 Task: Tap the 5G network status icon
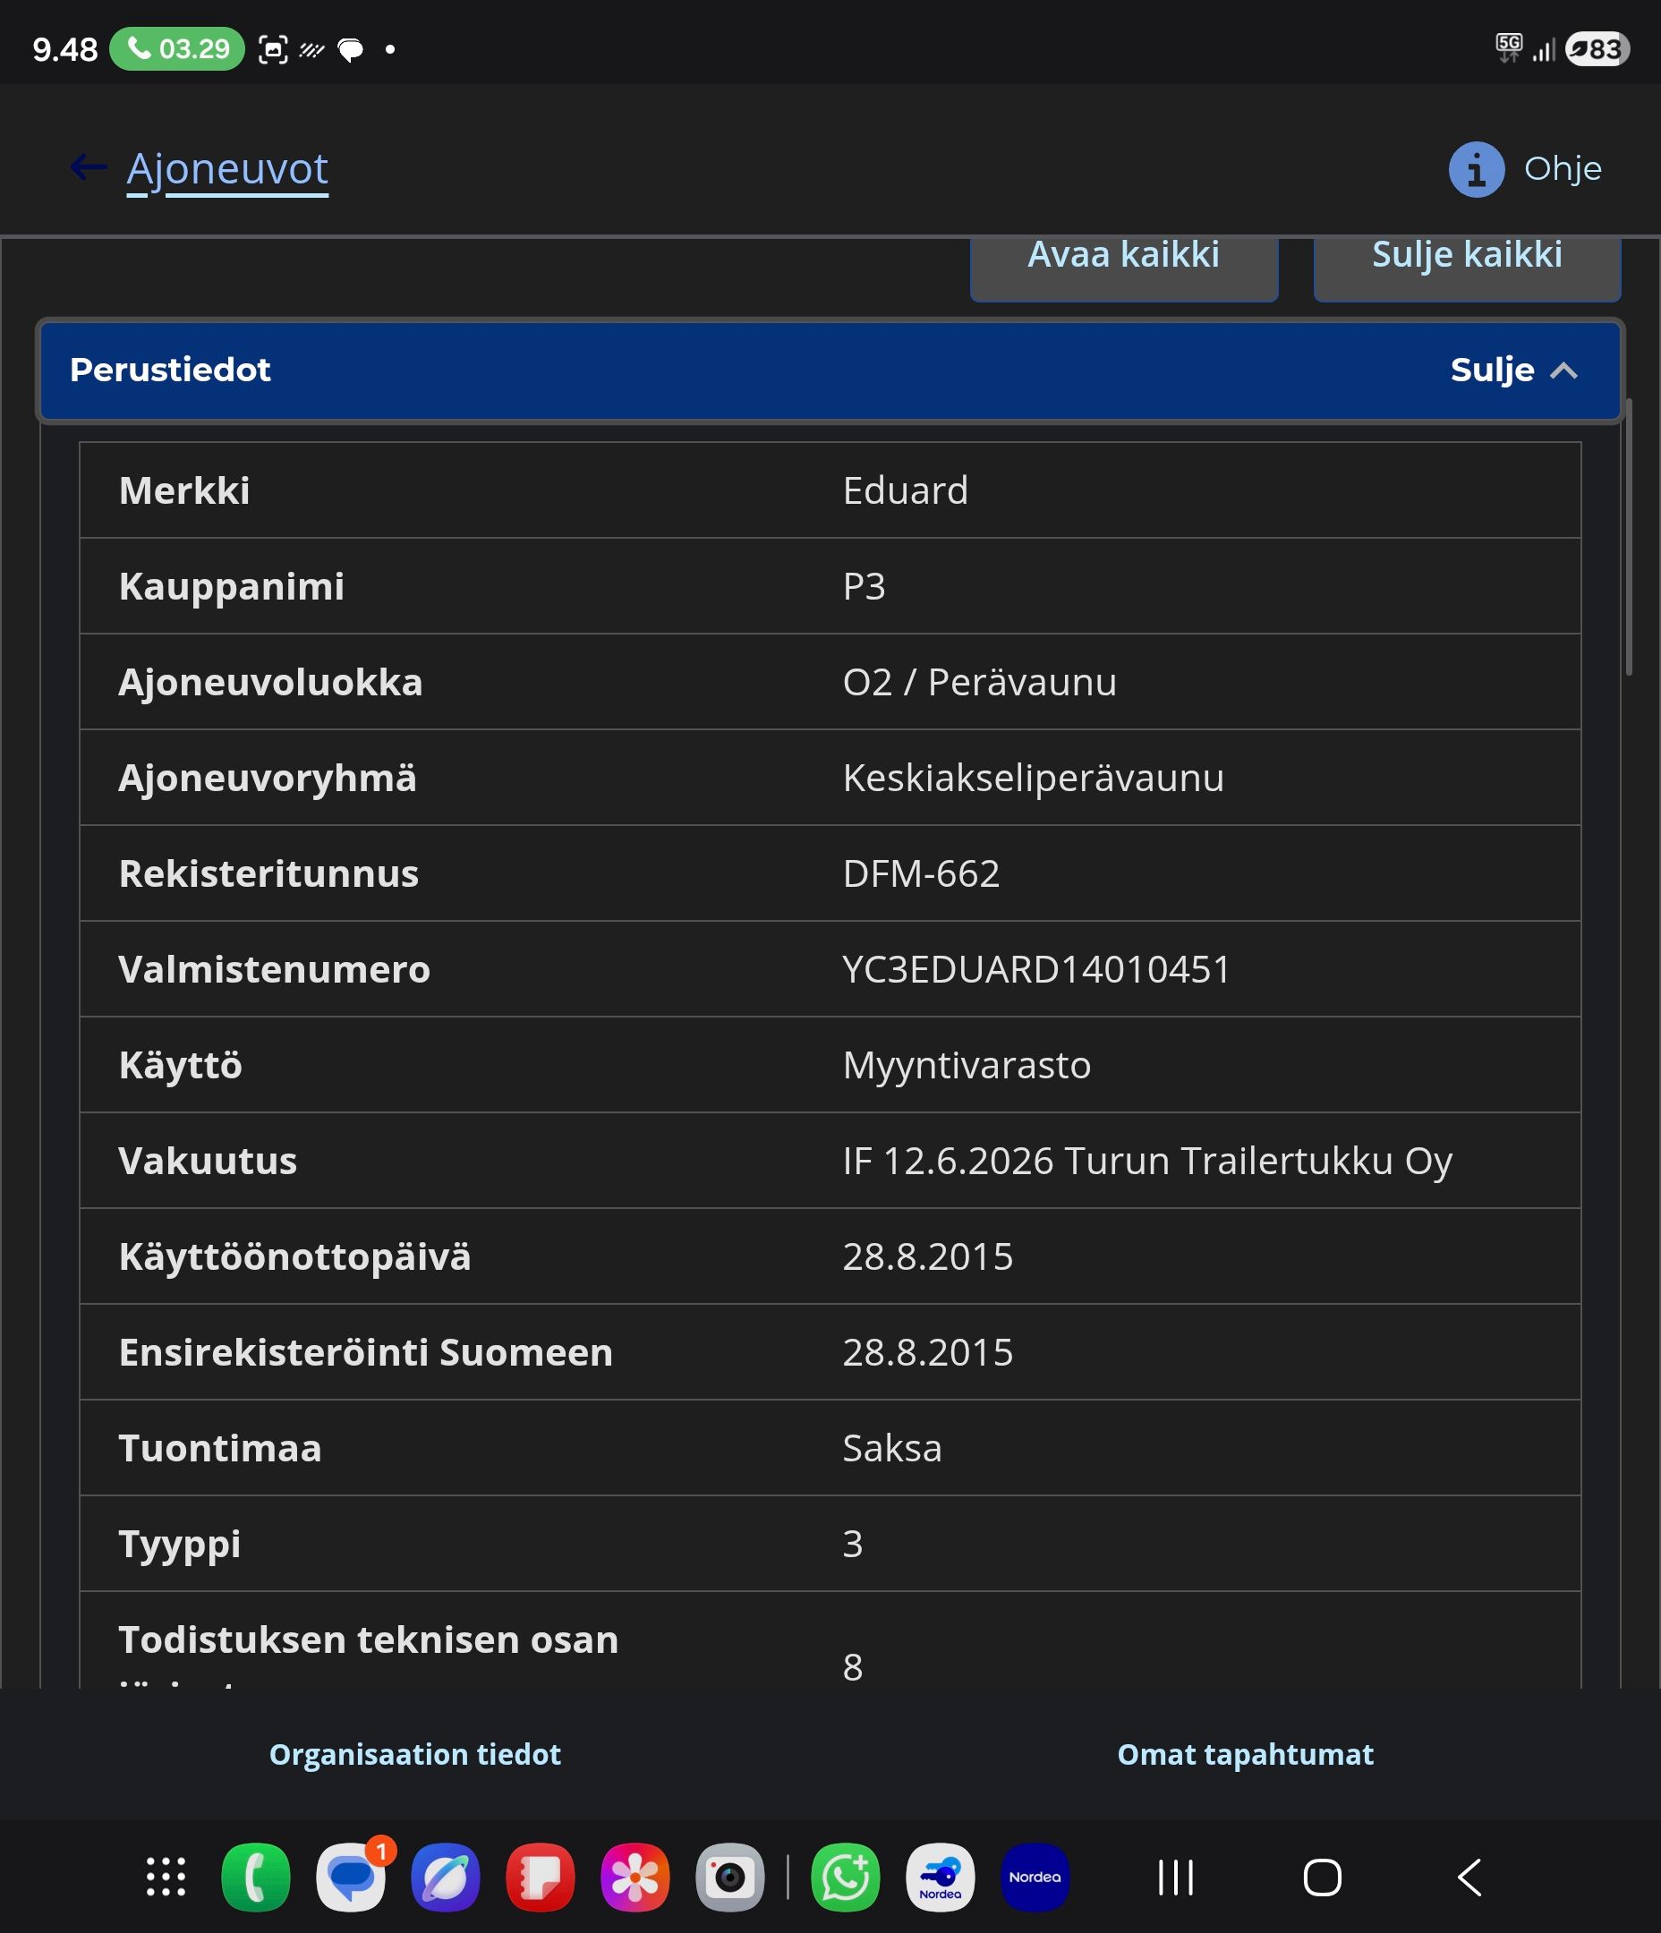(1508, 47)
